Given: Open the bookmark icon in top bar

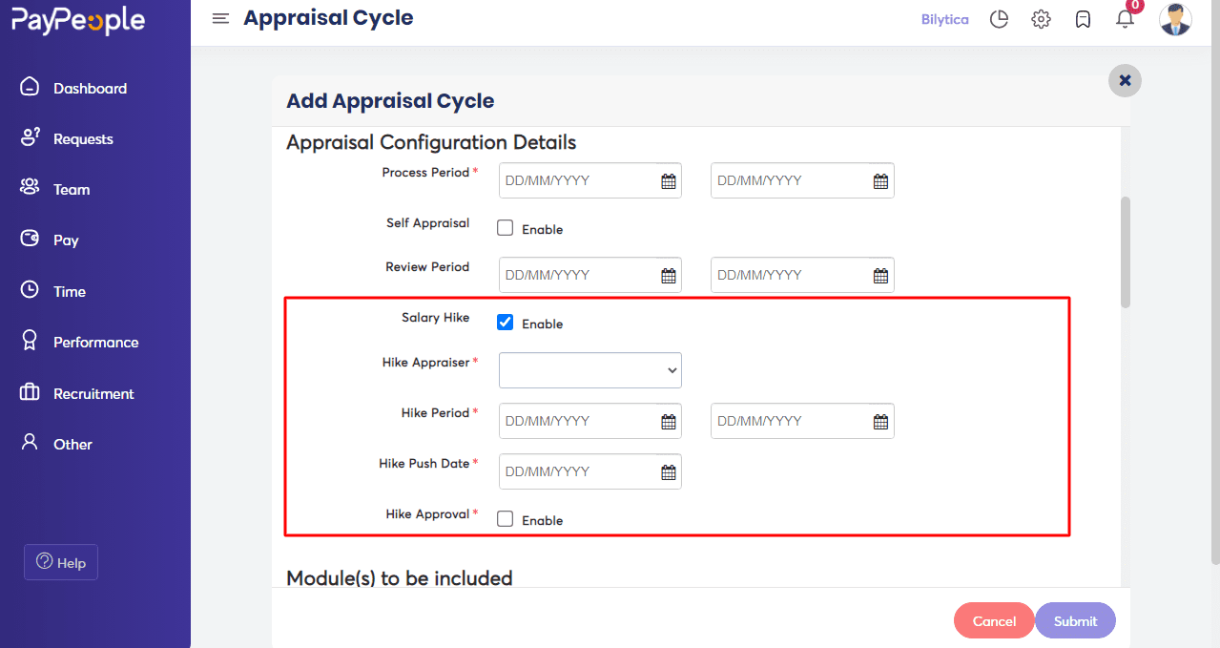Looking at the screenshot, I should [x=1083, y=19].
